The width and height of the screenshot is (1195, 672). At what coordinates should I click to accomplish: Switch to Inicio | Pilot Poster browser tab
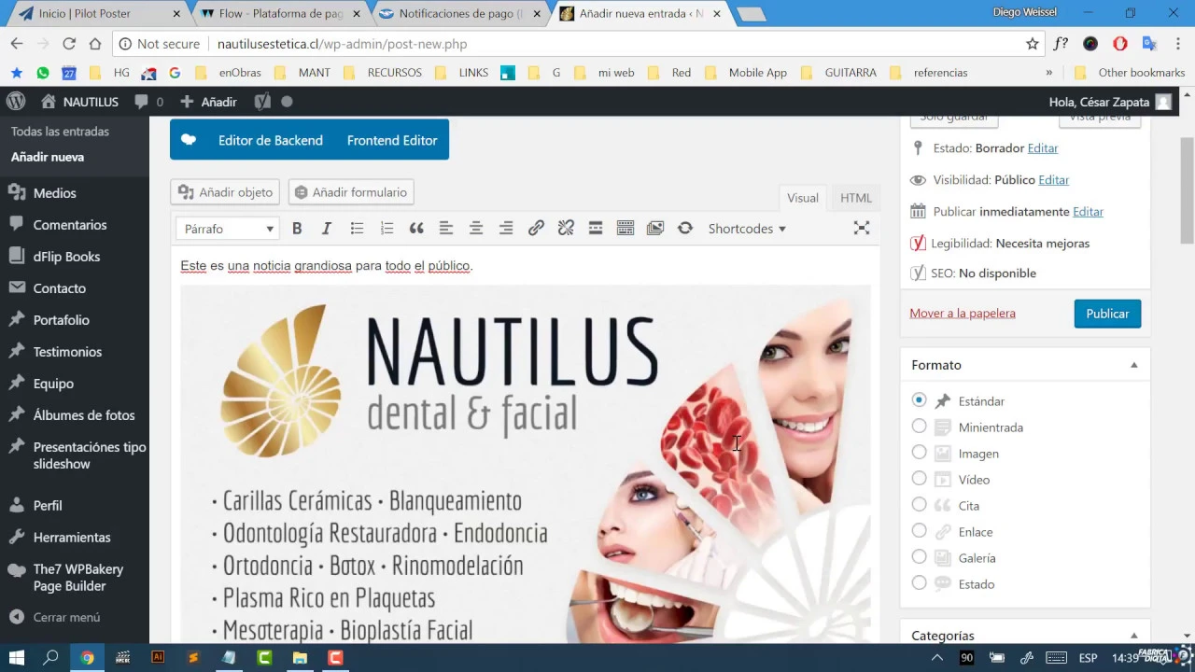96,14
